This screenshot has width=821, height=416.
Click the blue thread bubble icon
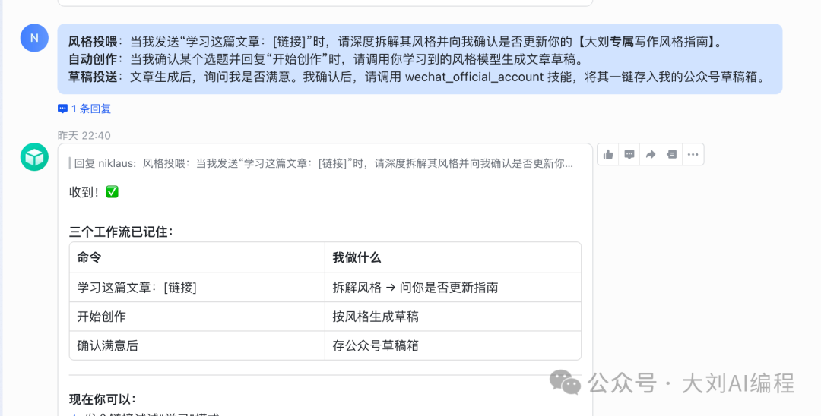tap(62, 109)
